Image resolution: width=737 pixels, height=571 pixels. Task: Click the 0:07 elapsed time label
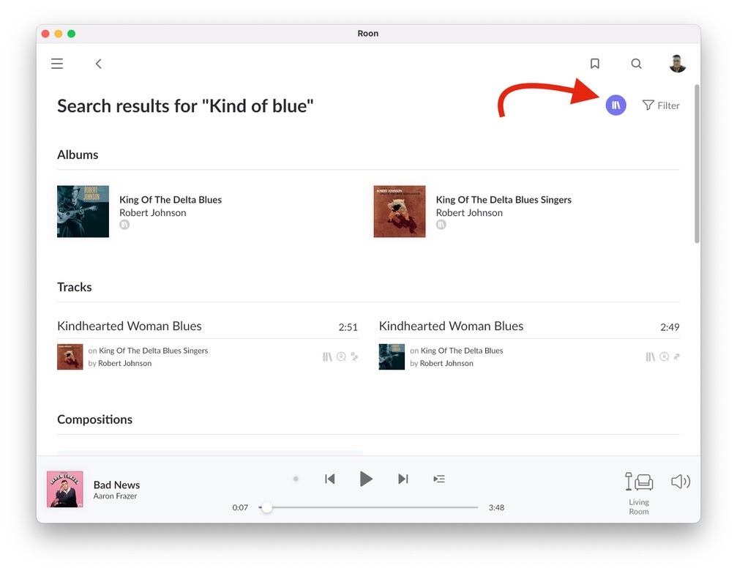[240, 507]
